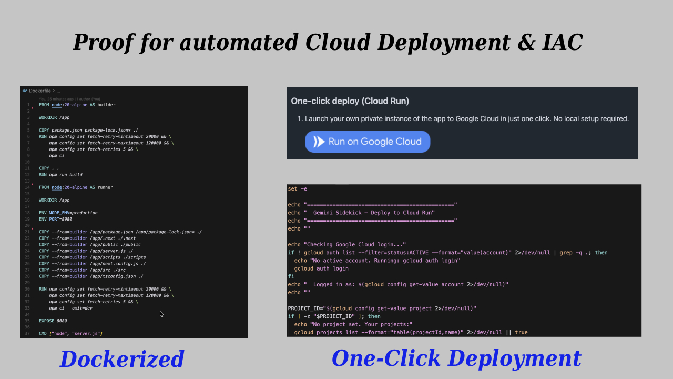The image size is (673, 379).
Task: Open the underlined node link in the runner line
Action: [x=57, y=187]
